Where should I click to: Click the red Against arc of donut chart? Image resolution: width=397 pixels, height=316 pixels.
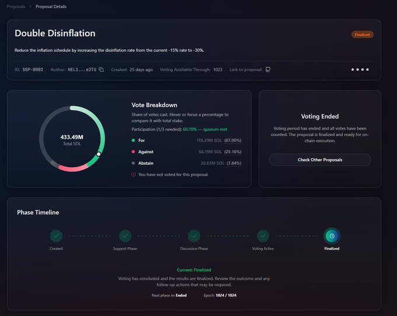pos(73,169)
